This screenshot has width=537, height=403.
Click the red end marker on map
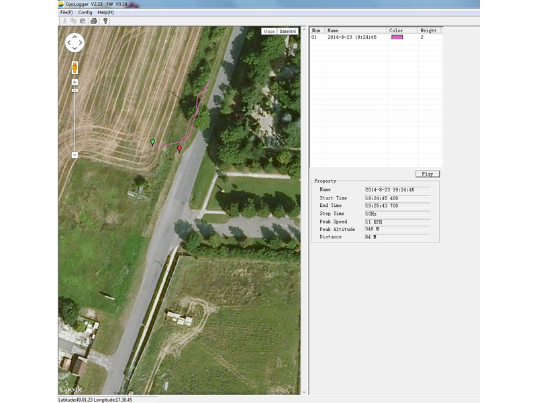[179, 148]
